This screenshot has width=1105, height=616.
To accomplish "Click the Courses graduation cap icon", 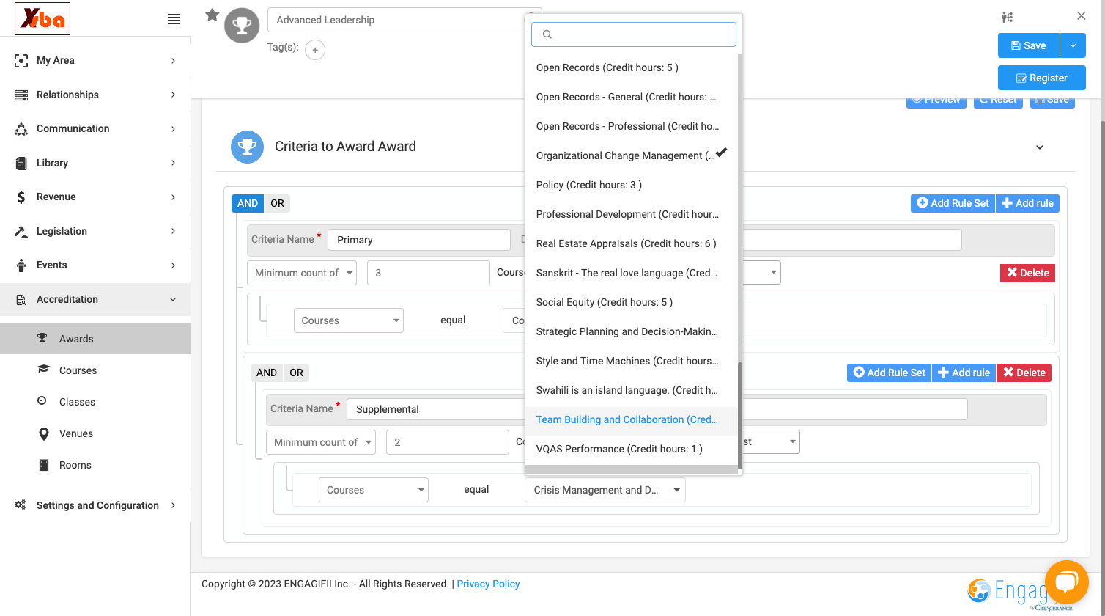I will 44,370.
